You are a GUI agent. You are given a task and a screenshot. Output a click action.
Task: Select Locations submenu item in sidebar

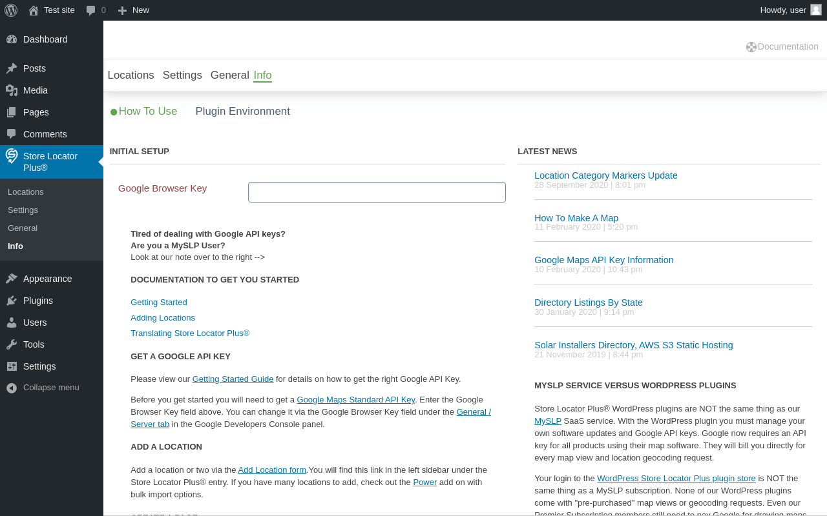(x=26, y=192)
